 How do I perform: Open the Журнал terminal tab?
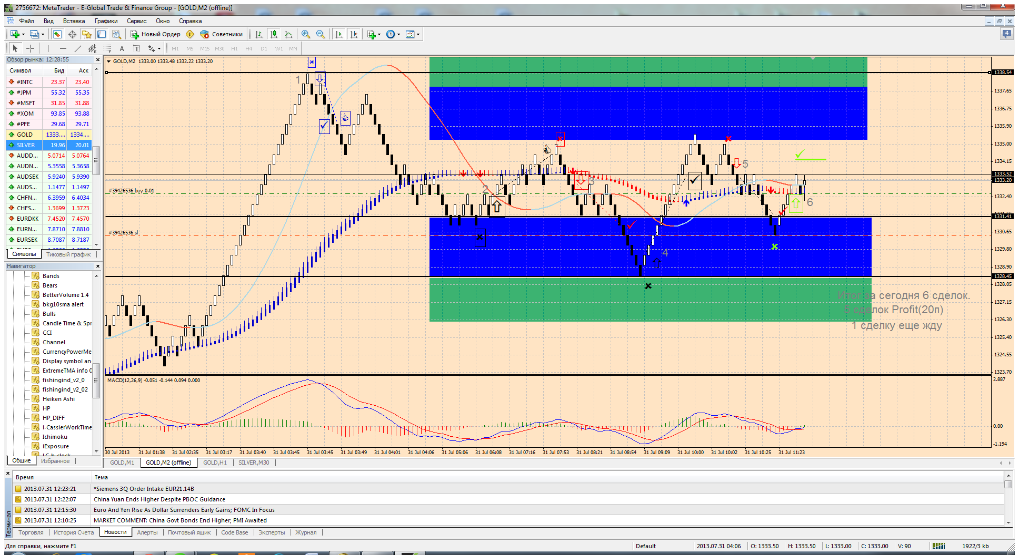pos(306,532)
